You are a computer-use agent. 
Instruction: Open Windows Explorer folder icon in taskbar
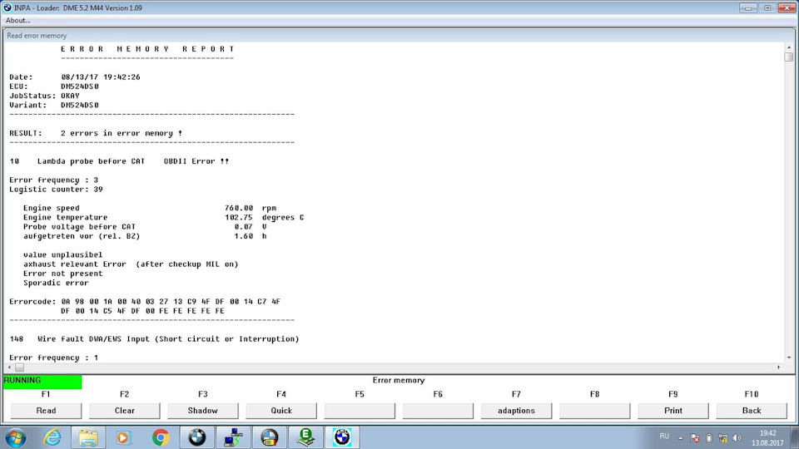tap(87, 437)
